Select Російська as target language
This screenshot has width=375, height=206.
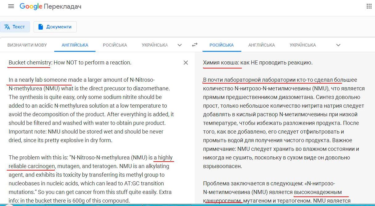pos(222,45)
